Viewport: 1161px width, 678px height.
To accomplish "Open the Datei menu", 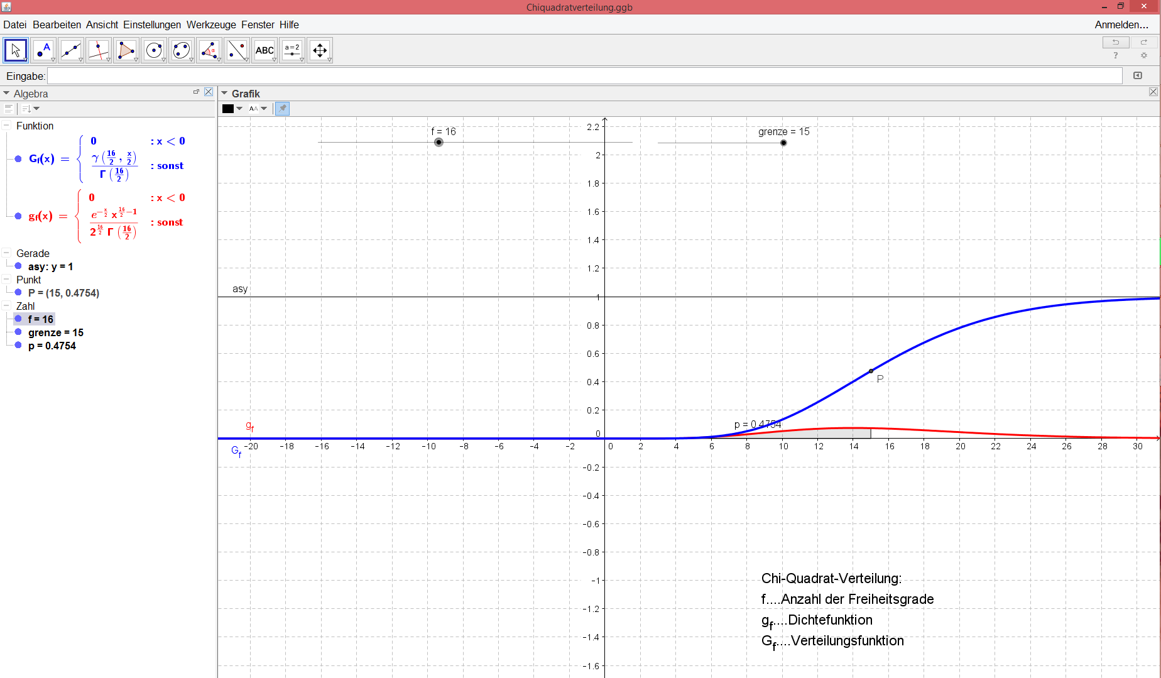I will click(15, 25).
